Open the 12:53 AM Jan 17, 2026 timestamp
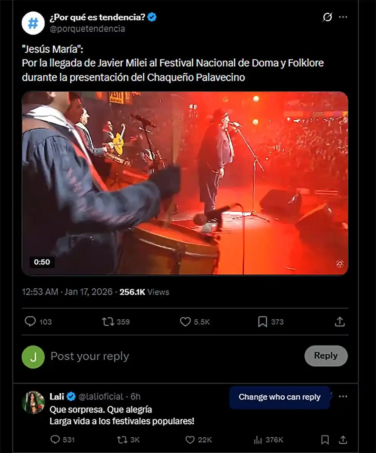The width and height of the screenshot is (376, 453). tap(67, 292)
